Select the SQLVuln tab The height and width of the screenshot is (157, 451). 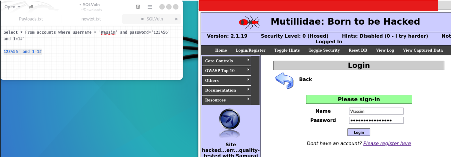pos(152,19)
